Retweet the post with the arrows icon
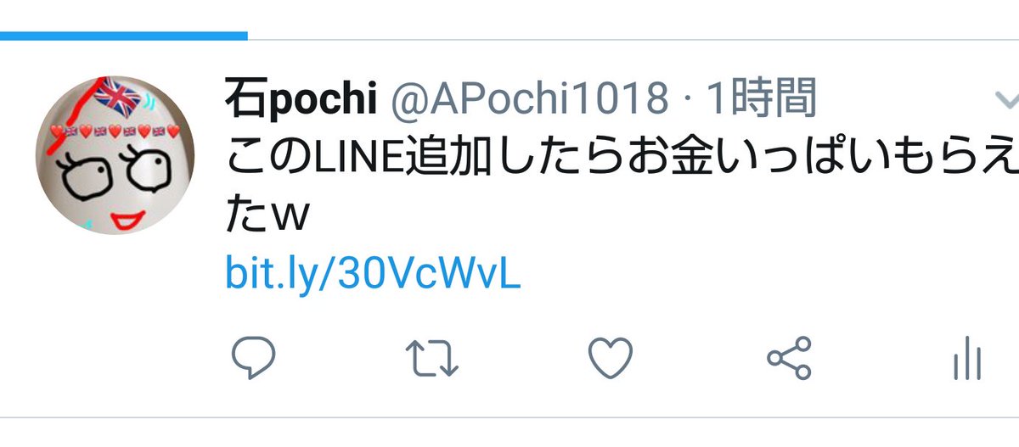This screenshot has width=1019, height=447. [x=432, y=358]
